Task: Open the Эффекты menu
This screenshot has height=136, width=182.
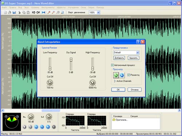Action: [x=61, y=8]
